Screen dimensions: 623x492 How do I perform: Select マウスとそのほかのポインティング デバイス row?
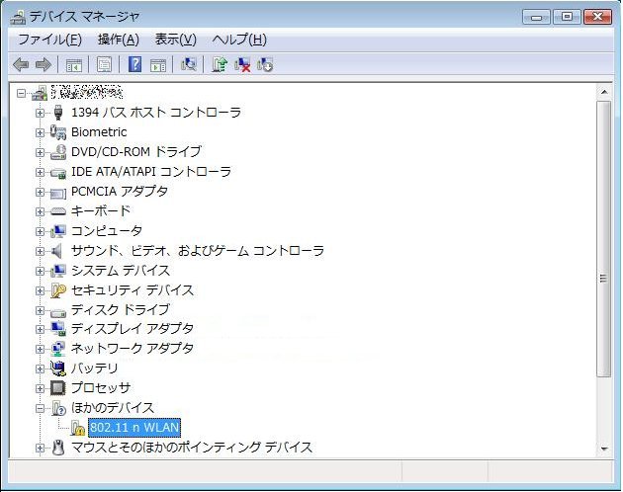coord(192,448)
